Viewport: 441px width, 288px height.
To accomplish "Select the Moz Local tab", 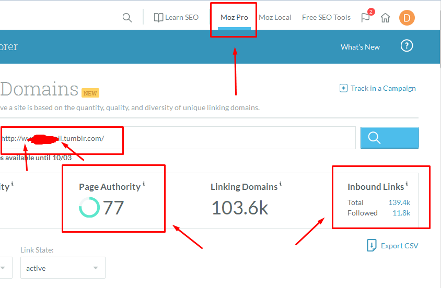I will (275, 17).
